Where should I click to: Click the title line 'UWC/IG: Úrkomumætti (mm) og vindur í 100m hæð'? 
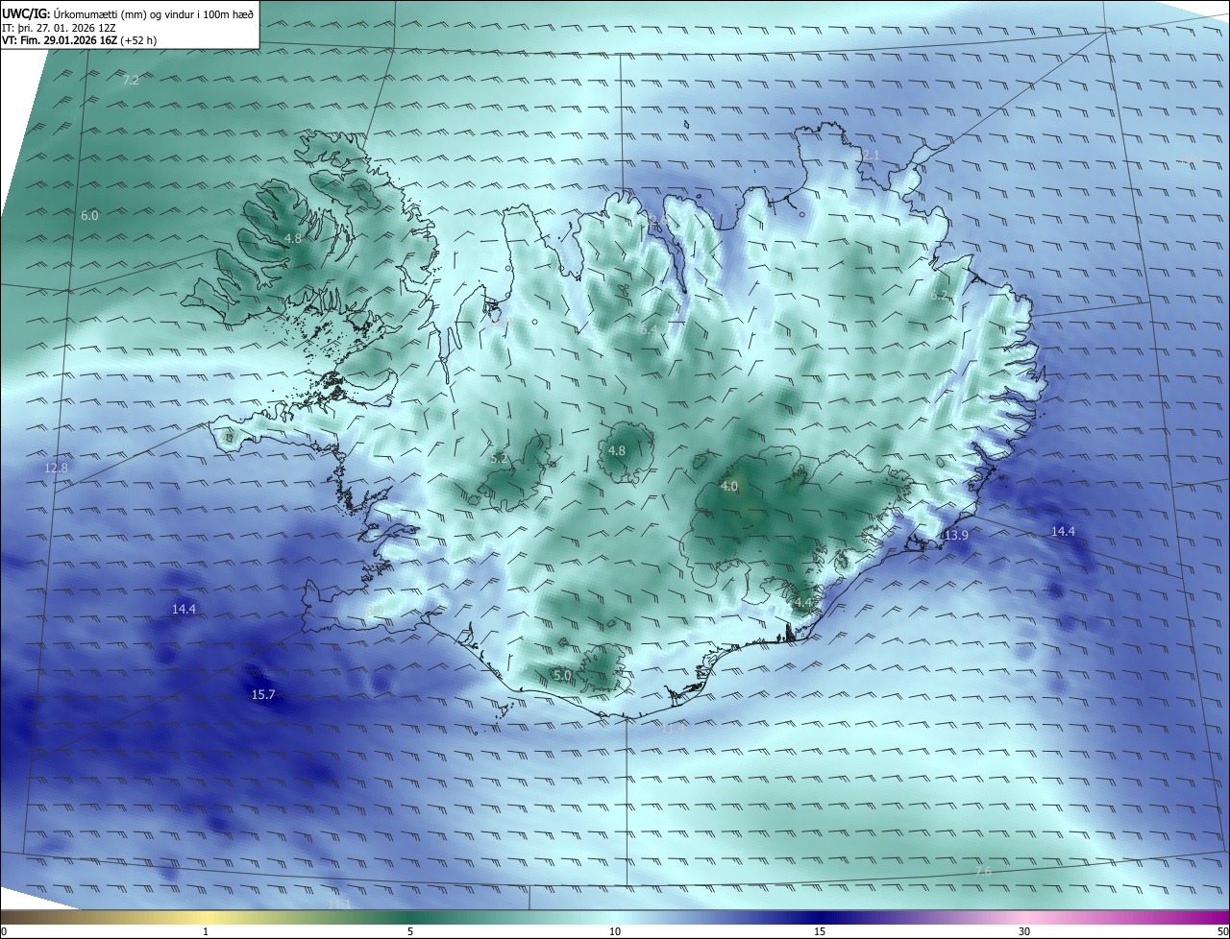pos(128,13)
